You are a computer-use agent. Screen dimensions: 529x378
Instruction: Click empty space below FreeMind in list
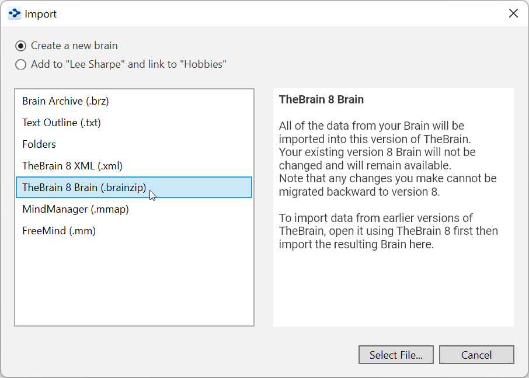[134, 280]
